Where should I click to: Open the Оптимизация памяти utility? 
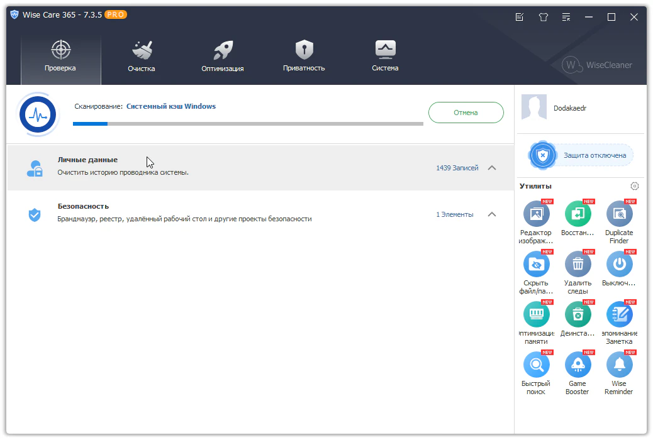(536, 315)
